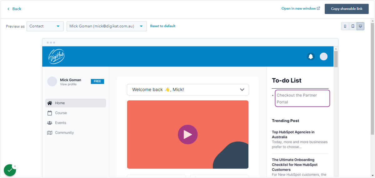Screen dimensions: 375x178
Task: Select Home in sidebar menu
Action: [x=76, y=103]
